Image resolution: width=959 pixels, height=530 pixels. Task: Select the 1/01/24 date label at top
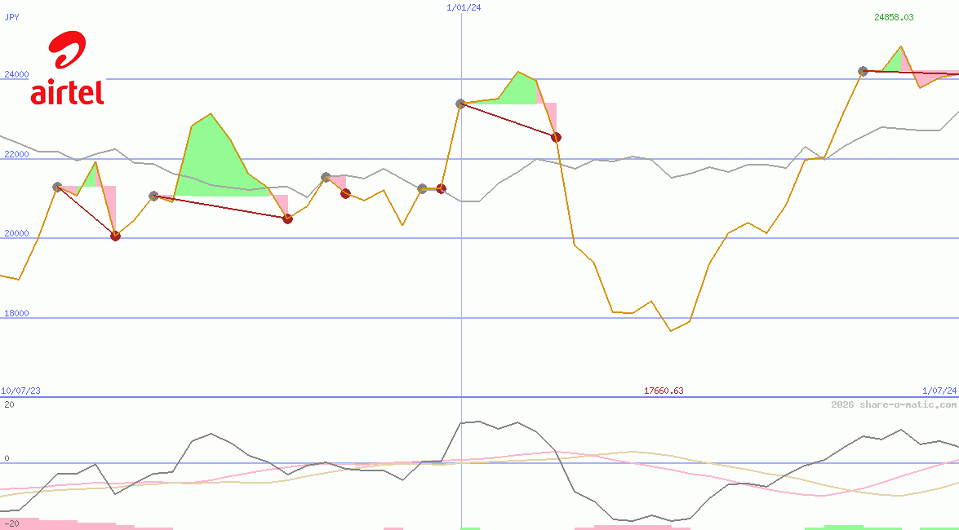[x=464, y=7]
